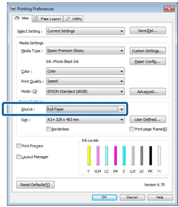The image size is (178, 207).
Task: Enable Print Preview checkbox
Action: 18,146
